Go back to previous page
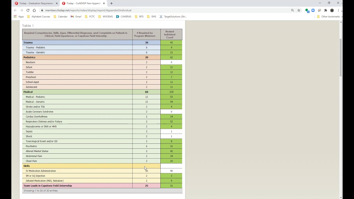The height and width of the screenshot is (199, 354). pos(15,10)
